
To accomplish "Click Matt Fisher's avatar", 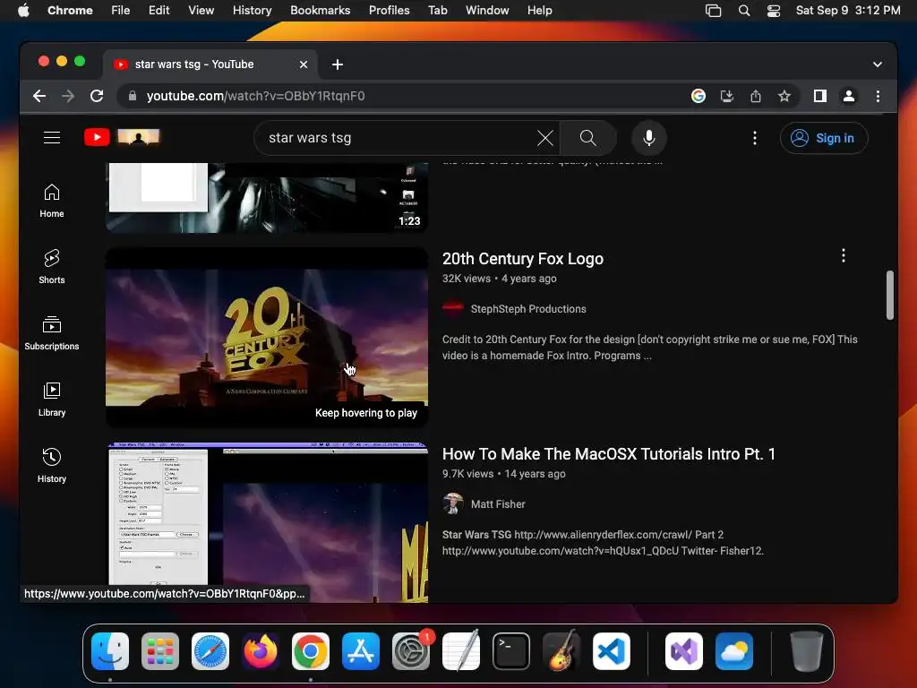I will click(452, 503).
